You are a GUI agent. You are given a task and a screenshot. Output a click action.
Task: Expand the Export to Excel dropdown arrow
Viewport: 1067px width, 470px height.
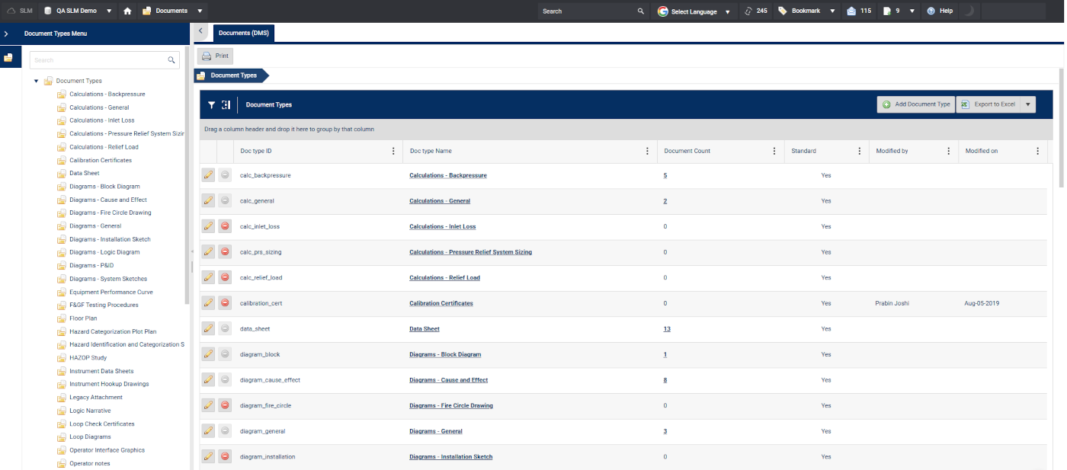[1027, 104]
